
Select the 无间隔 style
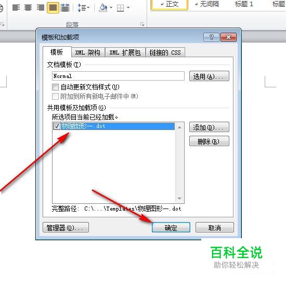click(207, 4)
